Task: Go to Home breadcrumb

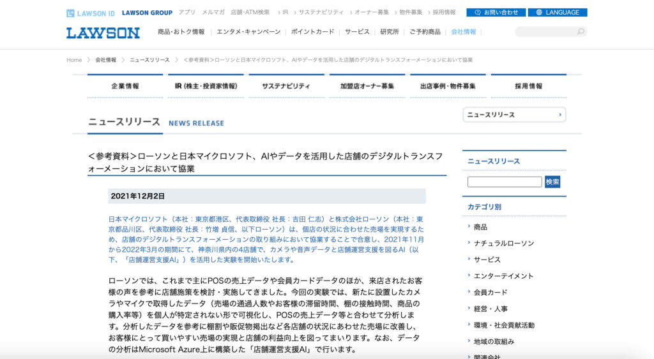Action: pyautogui.click(x=74, y=60)
